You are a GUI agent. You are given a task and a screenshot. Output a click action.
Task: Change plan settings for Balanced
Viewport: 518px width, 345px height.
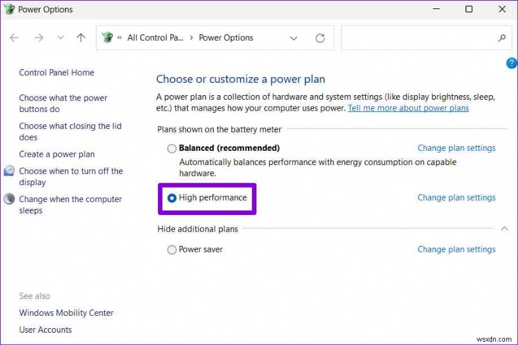click(456, 148)
